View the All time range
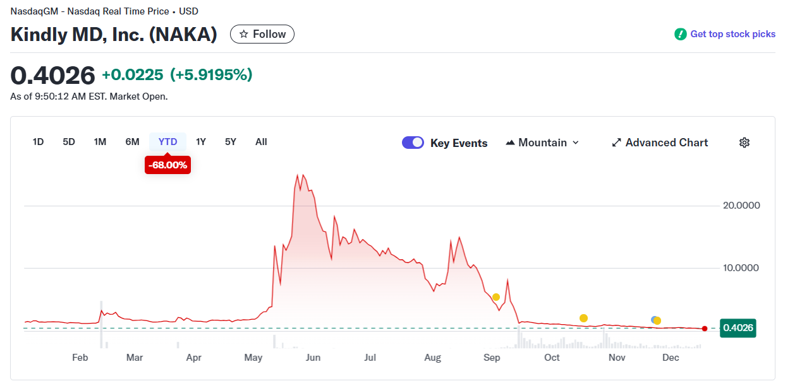This screenshot has width=790, height=386. (261, 142)
